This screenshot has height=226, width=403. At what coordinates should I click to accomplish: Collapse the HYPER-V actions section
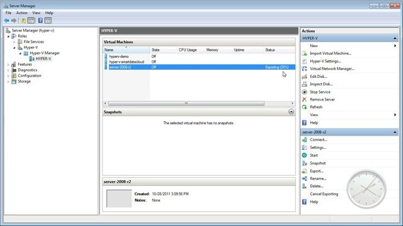[395, 38]
